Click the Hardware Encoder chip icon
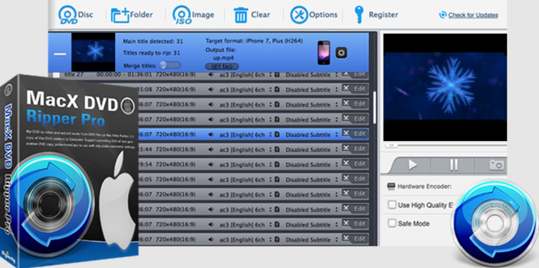Image resolution: width=539 pixels, height=268 pixels. pyautogui.click(x=391, y=186)
